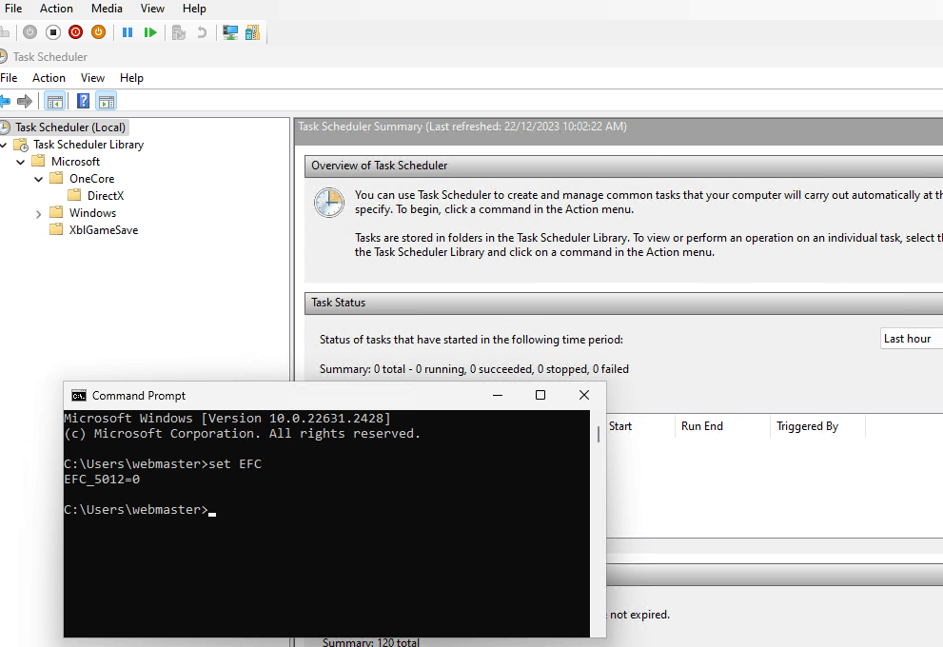Viewport: 943px width, 647px height.
Task: Click the Turn Off (stop square) icon
Action: 53,32
